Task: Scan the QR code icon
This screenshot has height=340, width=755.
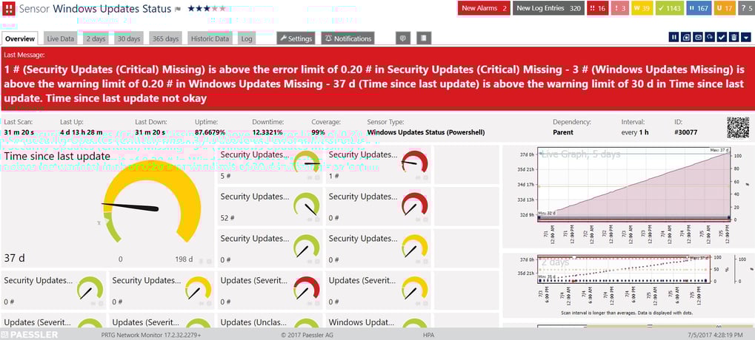Action: (737, 127)
